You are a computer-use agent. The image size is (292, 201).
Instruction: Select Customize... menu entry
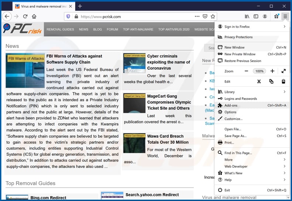point(252,118)
